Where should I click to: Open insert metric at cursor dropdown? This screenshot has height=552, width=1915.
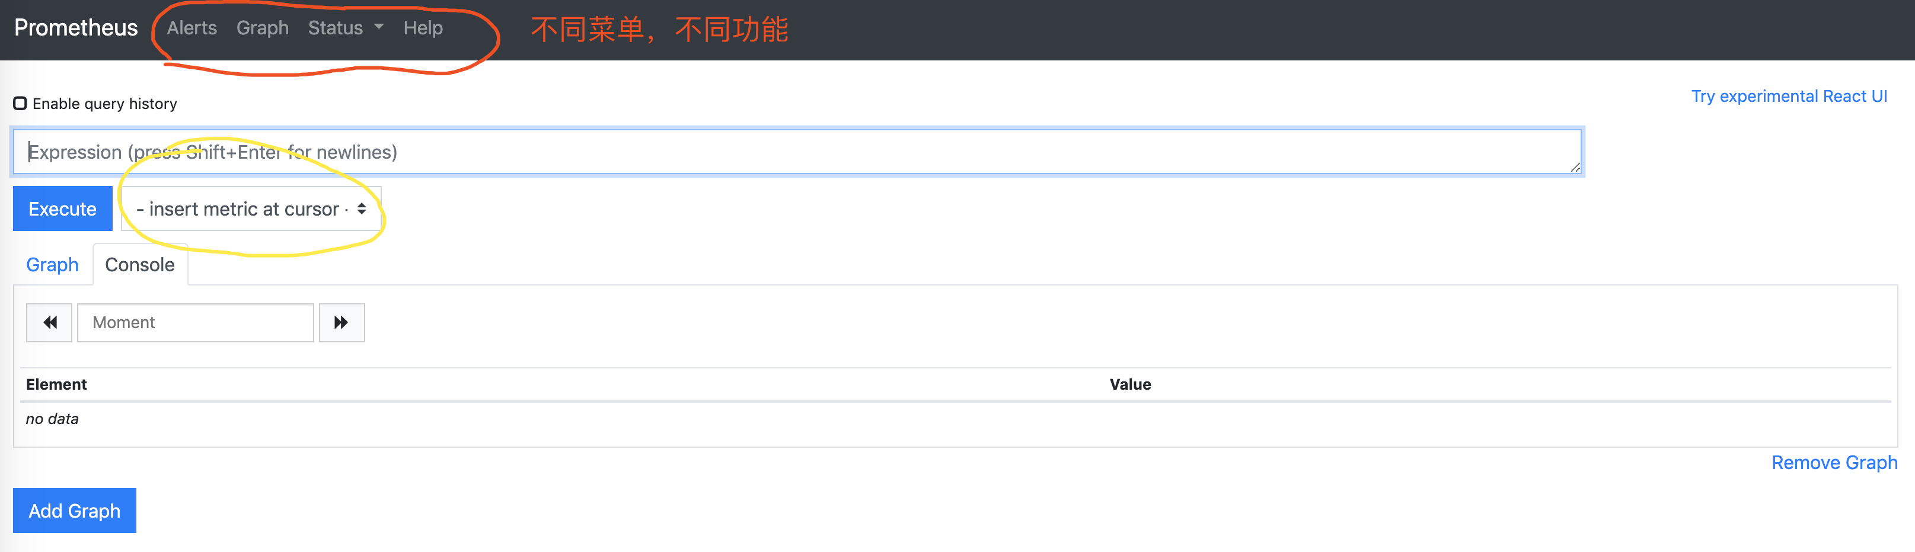[x=251, y=208]
